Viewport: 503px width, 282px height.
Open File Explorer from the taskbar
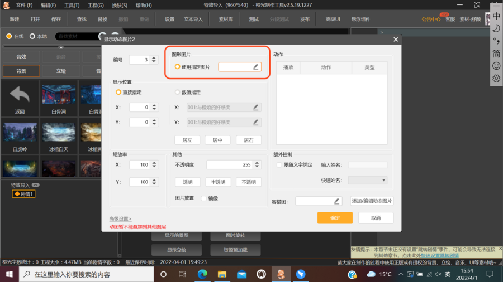[222, 274]
